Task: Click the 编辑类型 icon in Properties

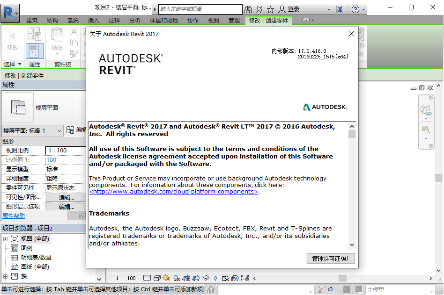Action: click(x=70, y=130)
